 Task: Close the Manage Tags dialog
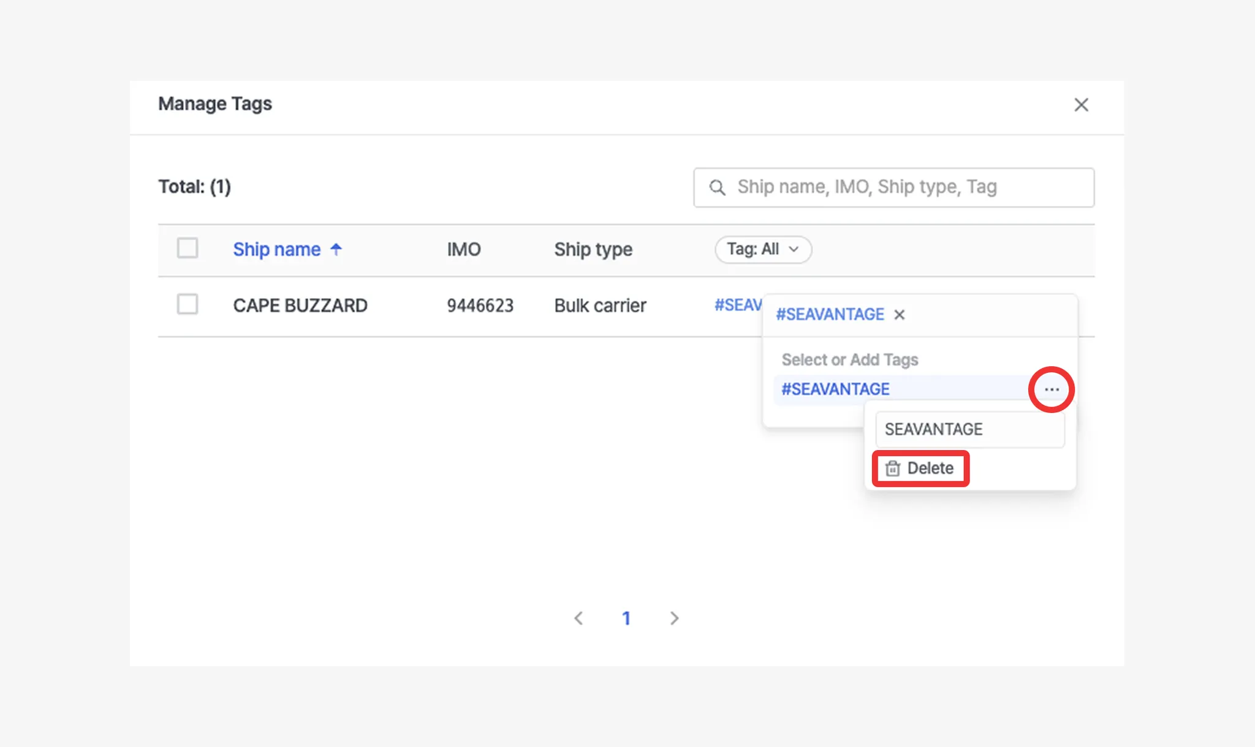coord(1081,105)
